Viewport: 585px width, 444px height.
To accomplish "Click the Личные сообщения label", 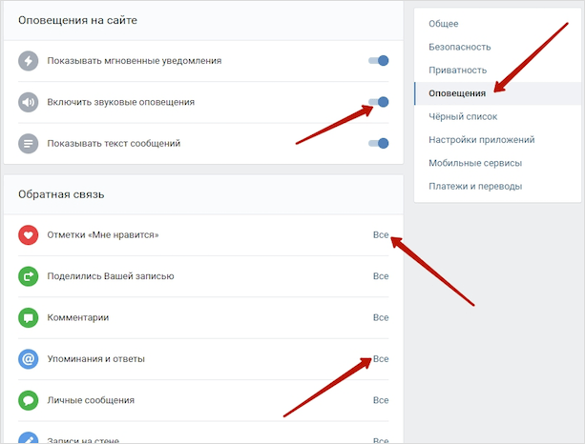I will click(x=91, y=400).
